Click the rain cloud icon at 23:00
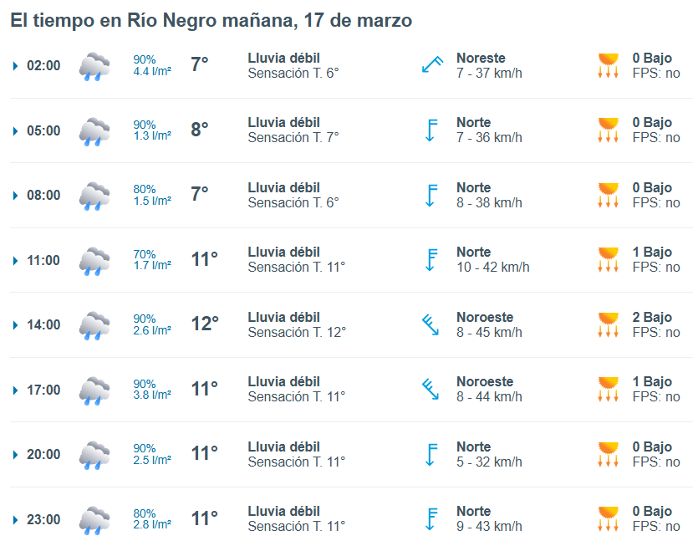The width and height of the screenshot is (693, 546). coord(94,520)
